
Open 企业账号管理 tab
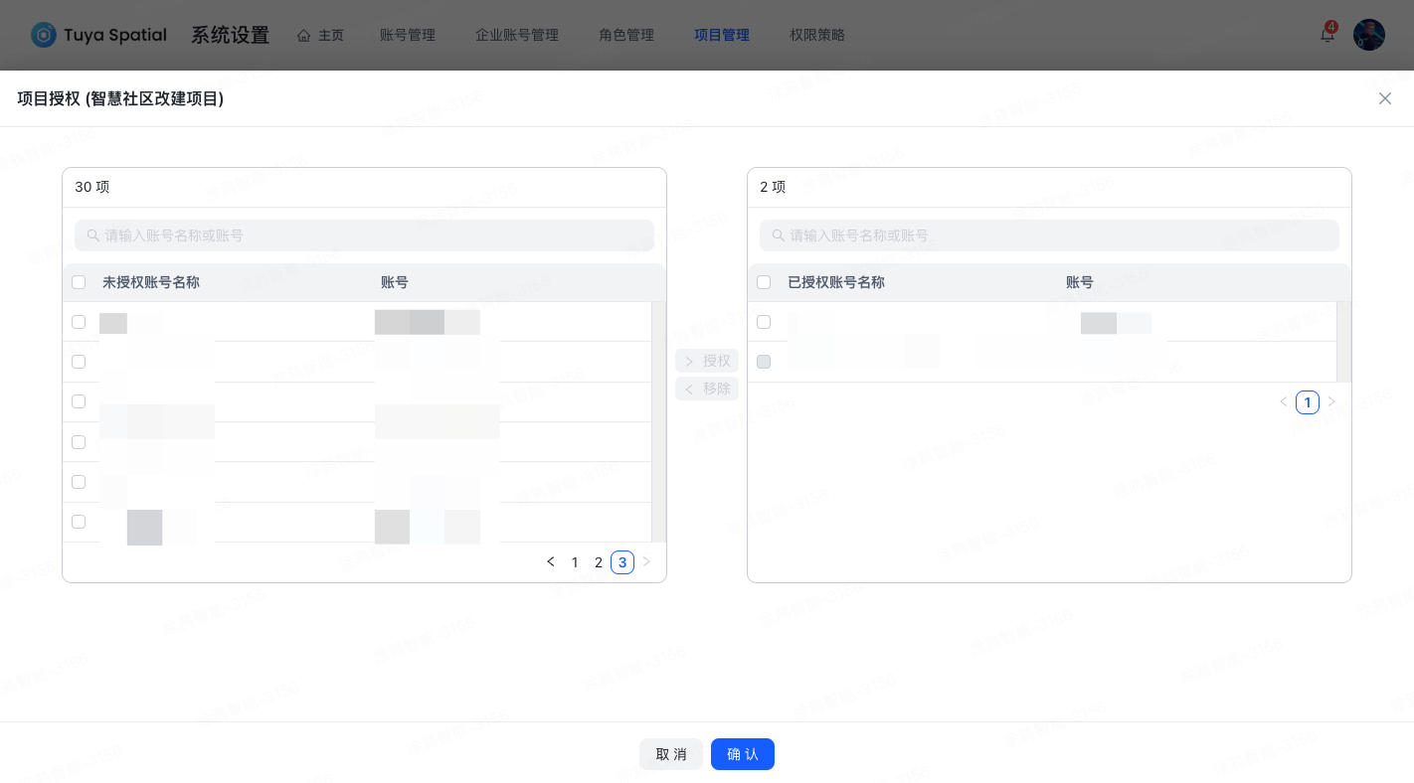pyautogui.click(x=517, y=35)
